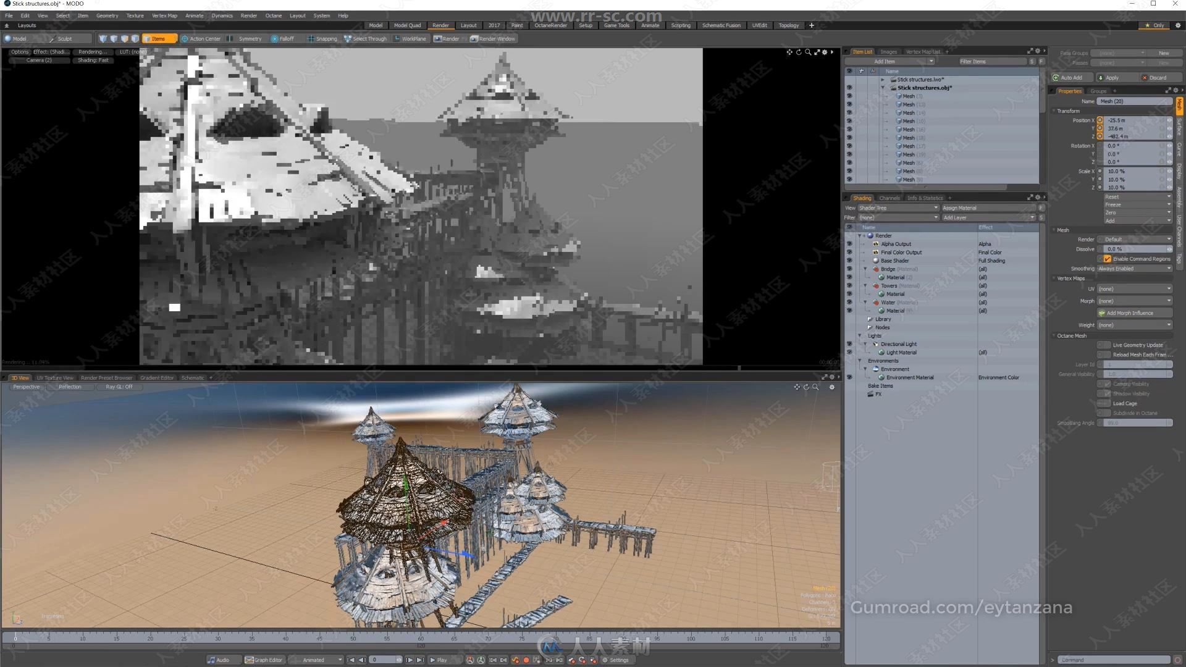Image resolution: width=1186 pixels, height=667 pixels.
Task: Collapse the Environments section
Action: click(859, 361)
